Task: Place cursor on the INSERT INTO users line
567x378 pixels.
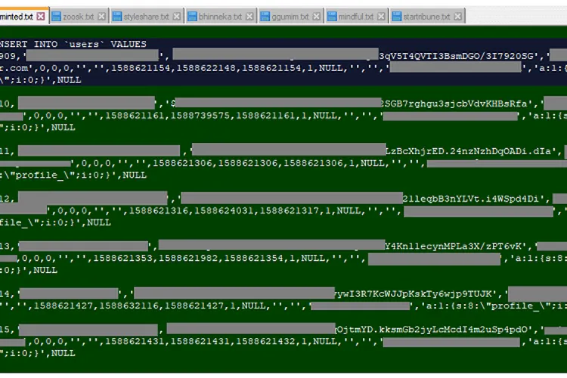Action: tap(74, 44)
